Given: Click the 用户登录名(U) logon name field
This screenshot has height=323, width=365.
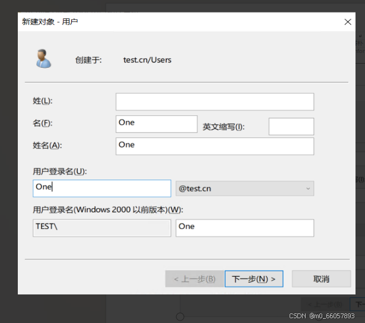Looking at the screenshot, I should tap(102, 189).
